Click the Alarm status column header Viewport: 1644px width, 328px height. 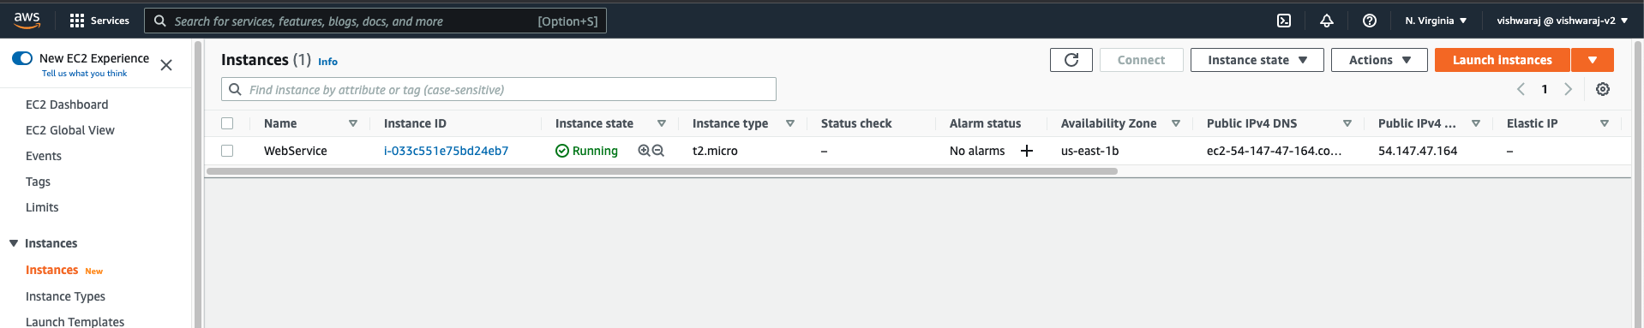(985, 123)
